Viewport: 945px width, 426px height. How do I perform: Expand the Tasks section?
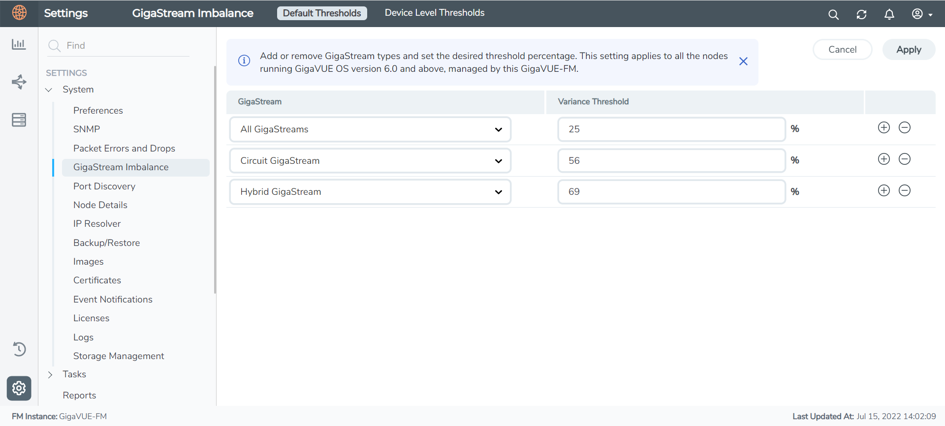(50, 374)
